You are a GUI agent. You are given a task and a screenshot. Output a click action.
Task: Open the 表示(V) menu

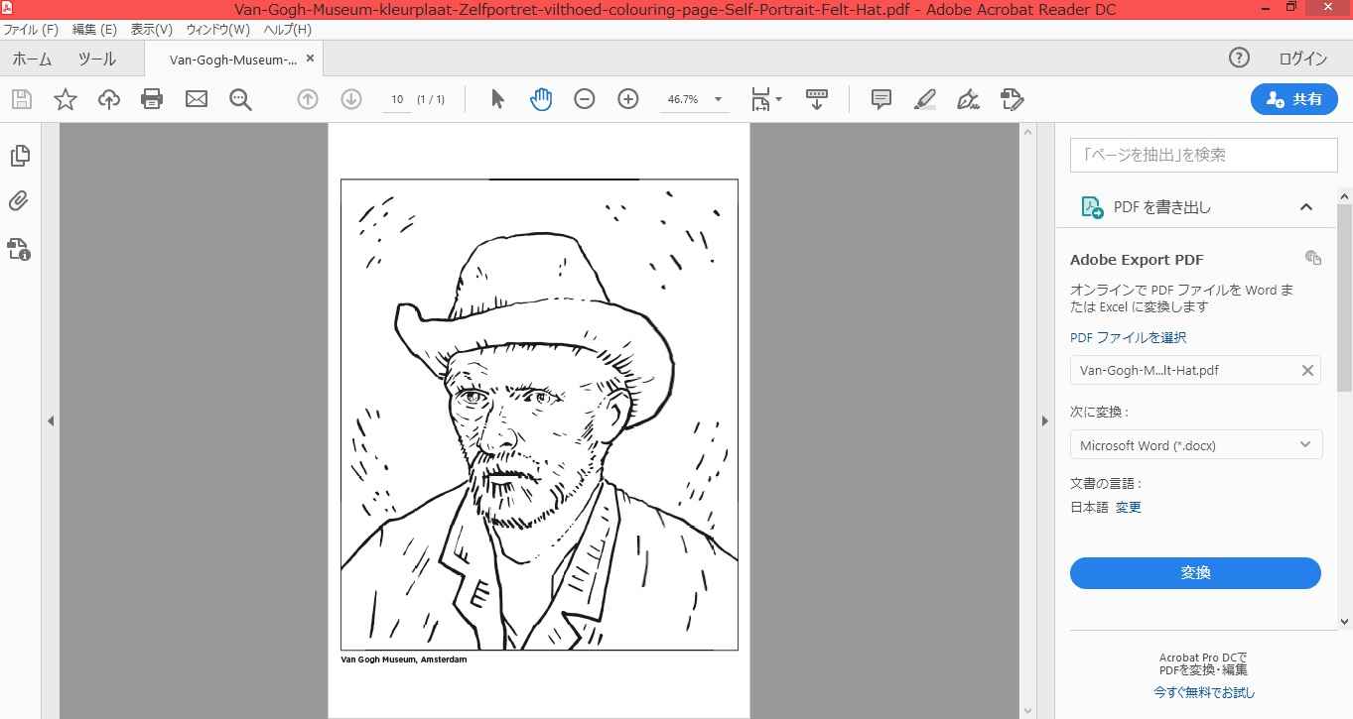point(152,30)
